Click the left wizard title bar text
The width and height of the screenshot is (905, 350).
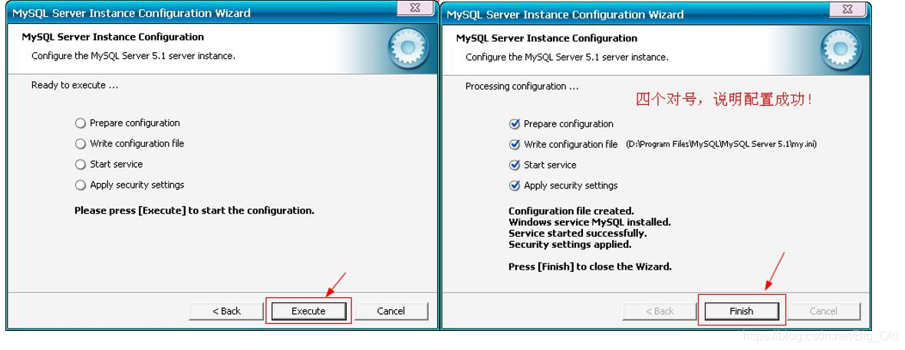[132, 13]
